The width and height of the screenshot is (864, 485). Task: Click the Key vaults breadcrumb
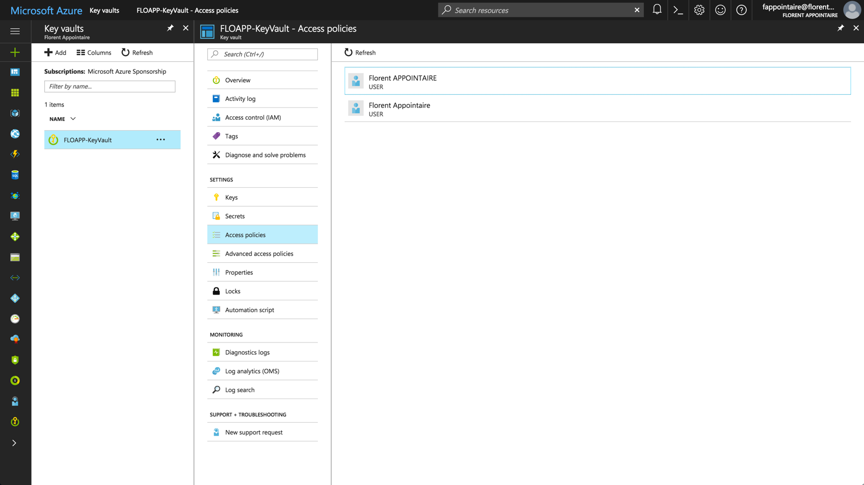104,10
